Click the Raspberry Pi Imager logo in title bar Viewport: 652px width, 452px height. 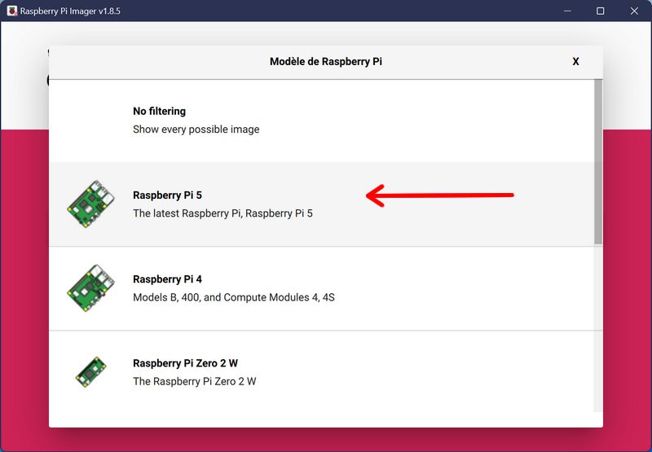tap(12, 11)
